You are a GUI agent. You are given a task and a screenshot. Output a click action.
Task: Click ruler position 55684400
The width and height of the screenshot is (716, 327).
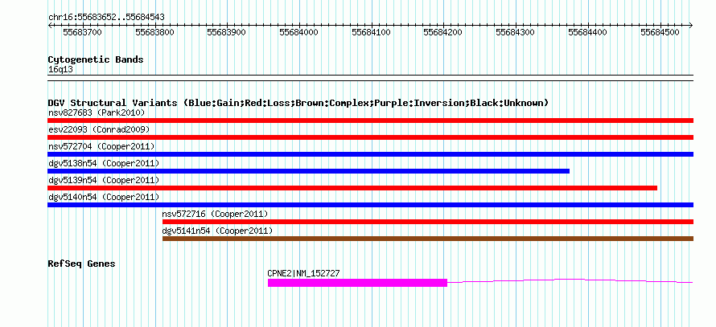588,32
